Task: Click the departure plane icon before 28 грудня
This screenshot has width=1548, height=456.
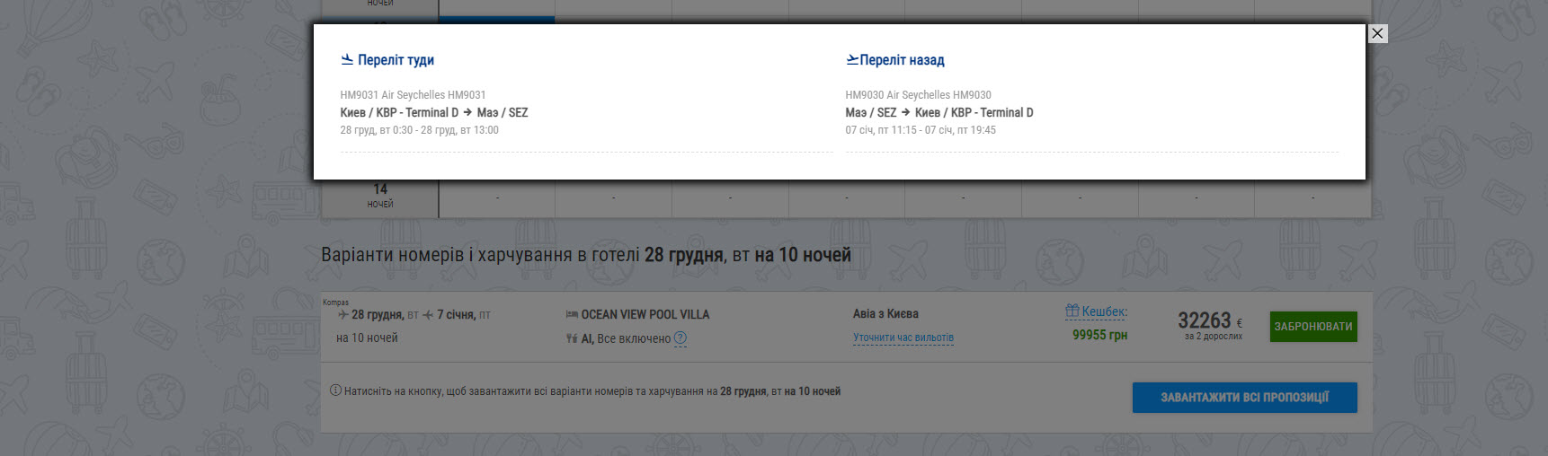Action: pos(343,315)
